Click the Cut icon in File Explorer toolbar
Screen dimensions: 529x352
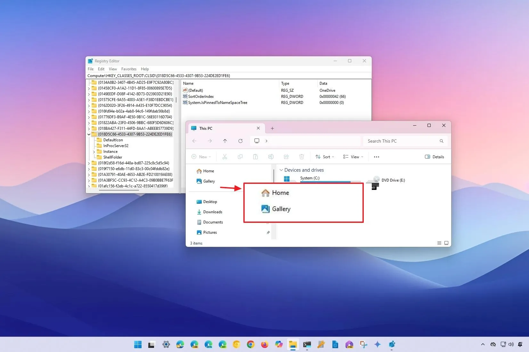pyautogui.click(x=224, y=157)
